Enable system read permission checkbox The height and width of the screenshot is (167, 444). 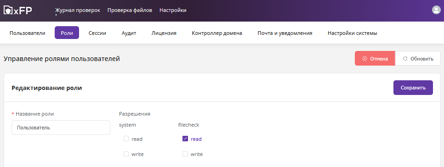tap(126, 139)
